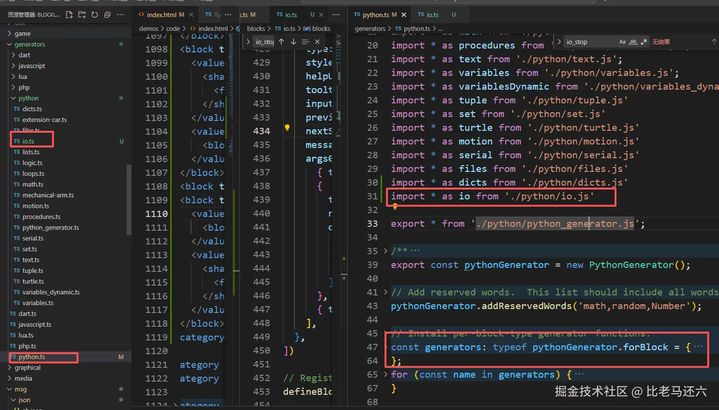The width and height of the screenshot is (719, 410).
Task: Go to previous match in middle find widget
Action: pyautogui.click(x=282, y=42)
